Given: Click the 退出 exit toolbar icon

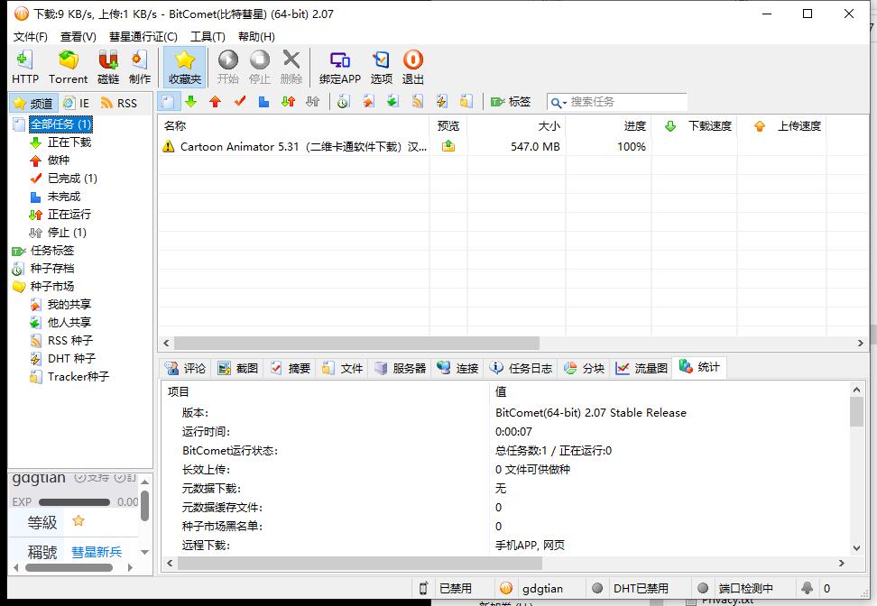Looking at the screenshot, I should (412, 67).
